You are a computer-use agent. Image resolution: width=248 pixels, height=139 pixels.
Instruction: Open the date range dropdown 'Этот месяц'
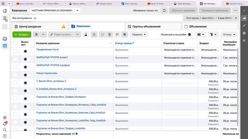(212, 18)
